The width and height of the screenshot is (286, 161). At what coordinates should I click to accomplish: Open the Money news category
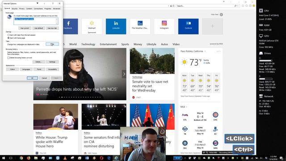(x=138, y=44)
